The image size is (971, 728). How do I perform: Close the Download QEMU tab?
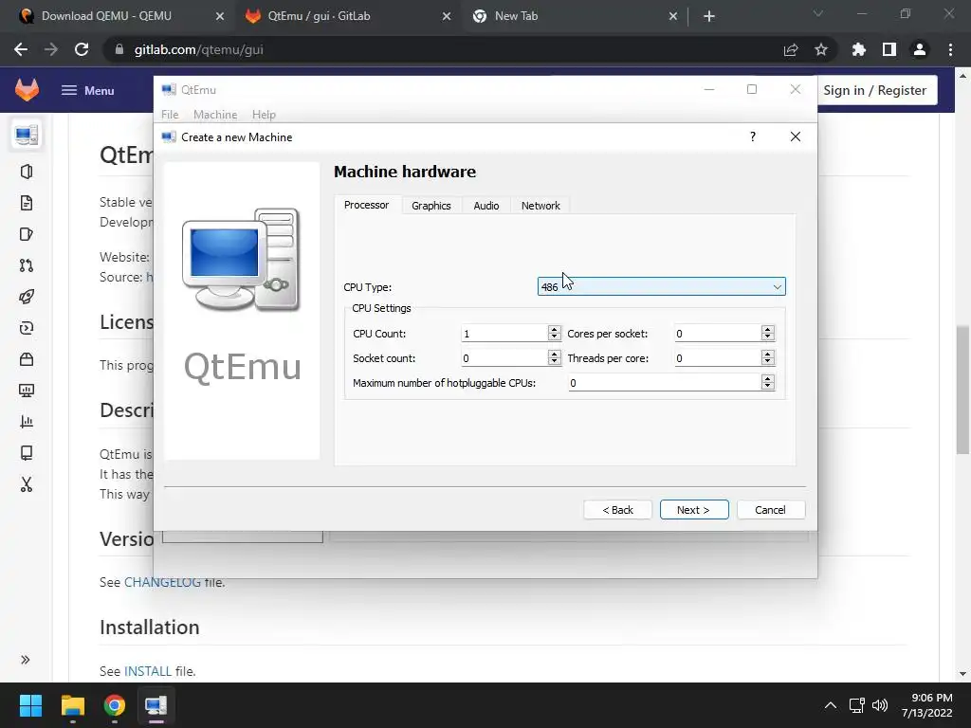pos(219,17)
